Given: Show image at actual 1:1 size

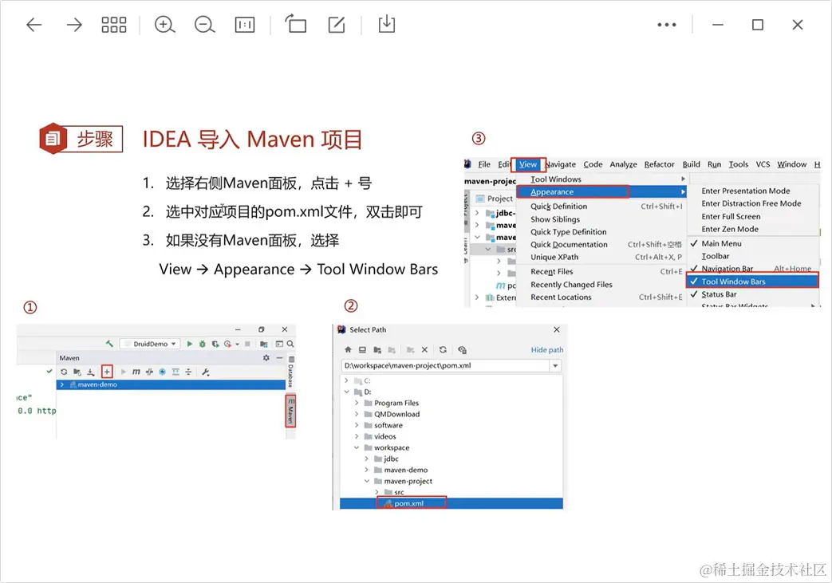Looking at the screenshot, I should pyautogui.click(x=245, y=25).
